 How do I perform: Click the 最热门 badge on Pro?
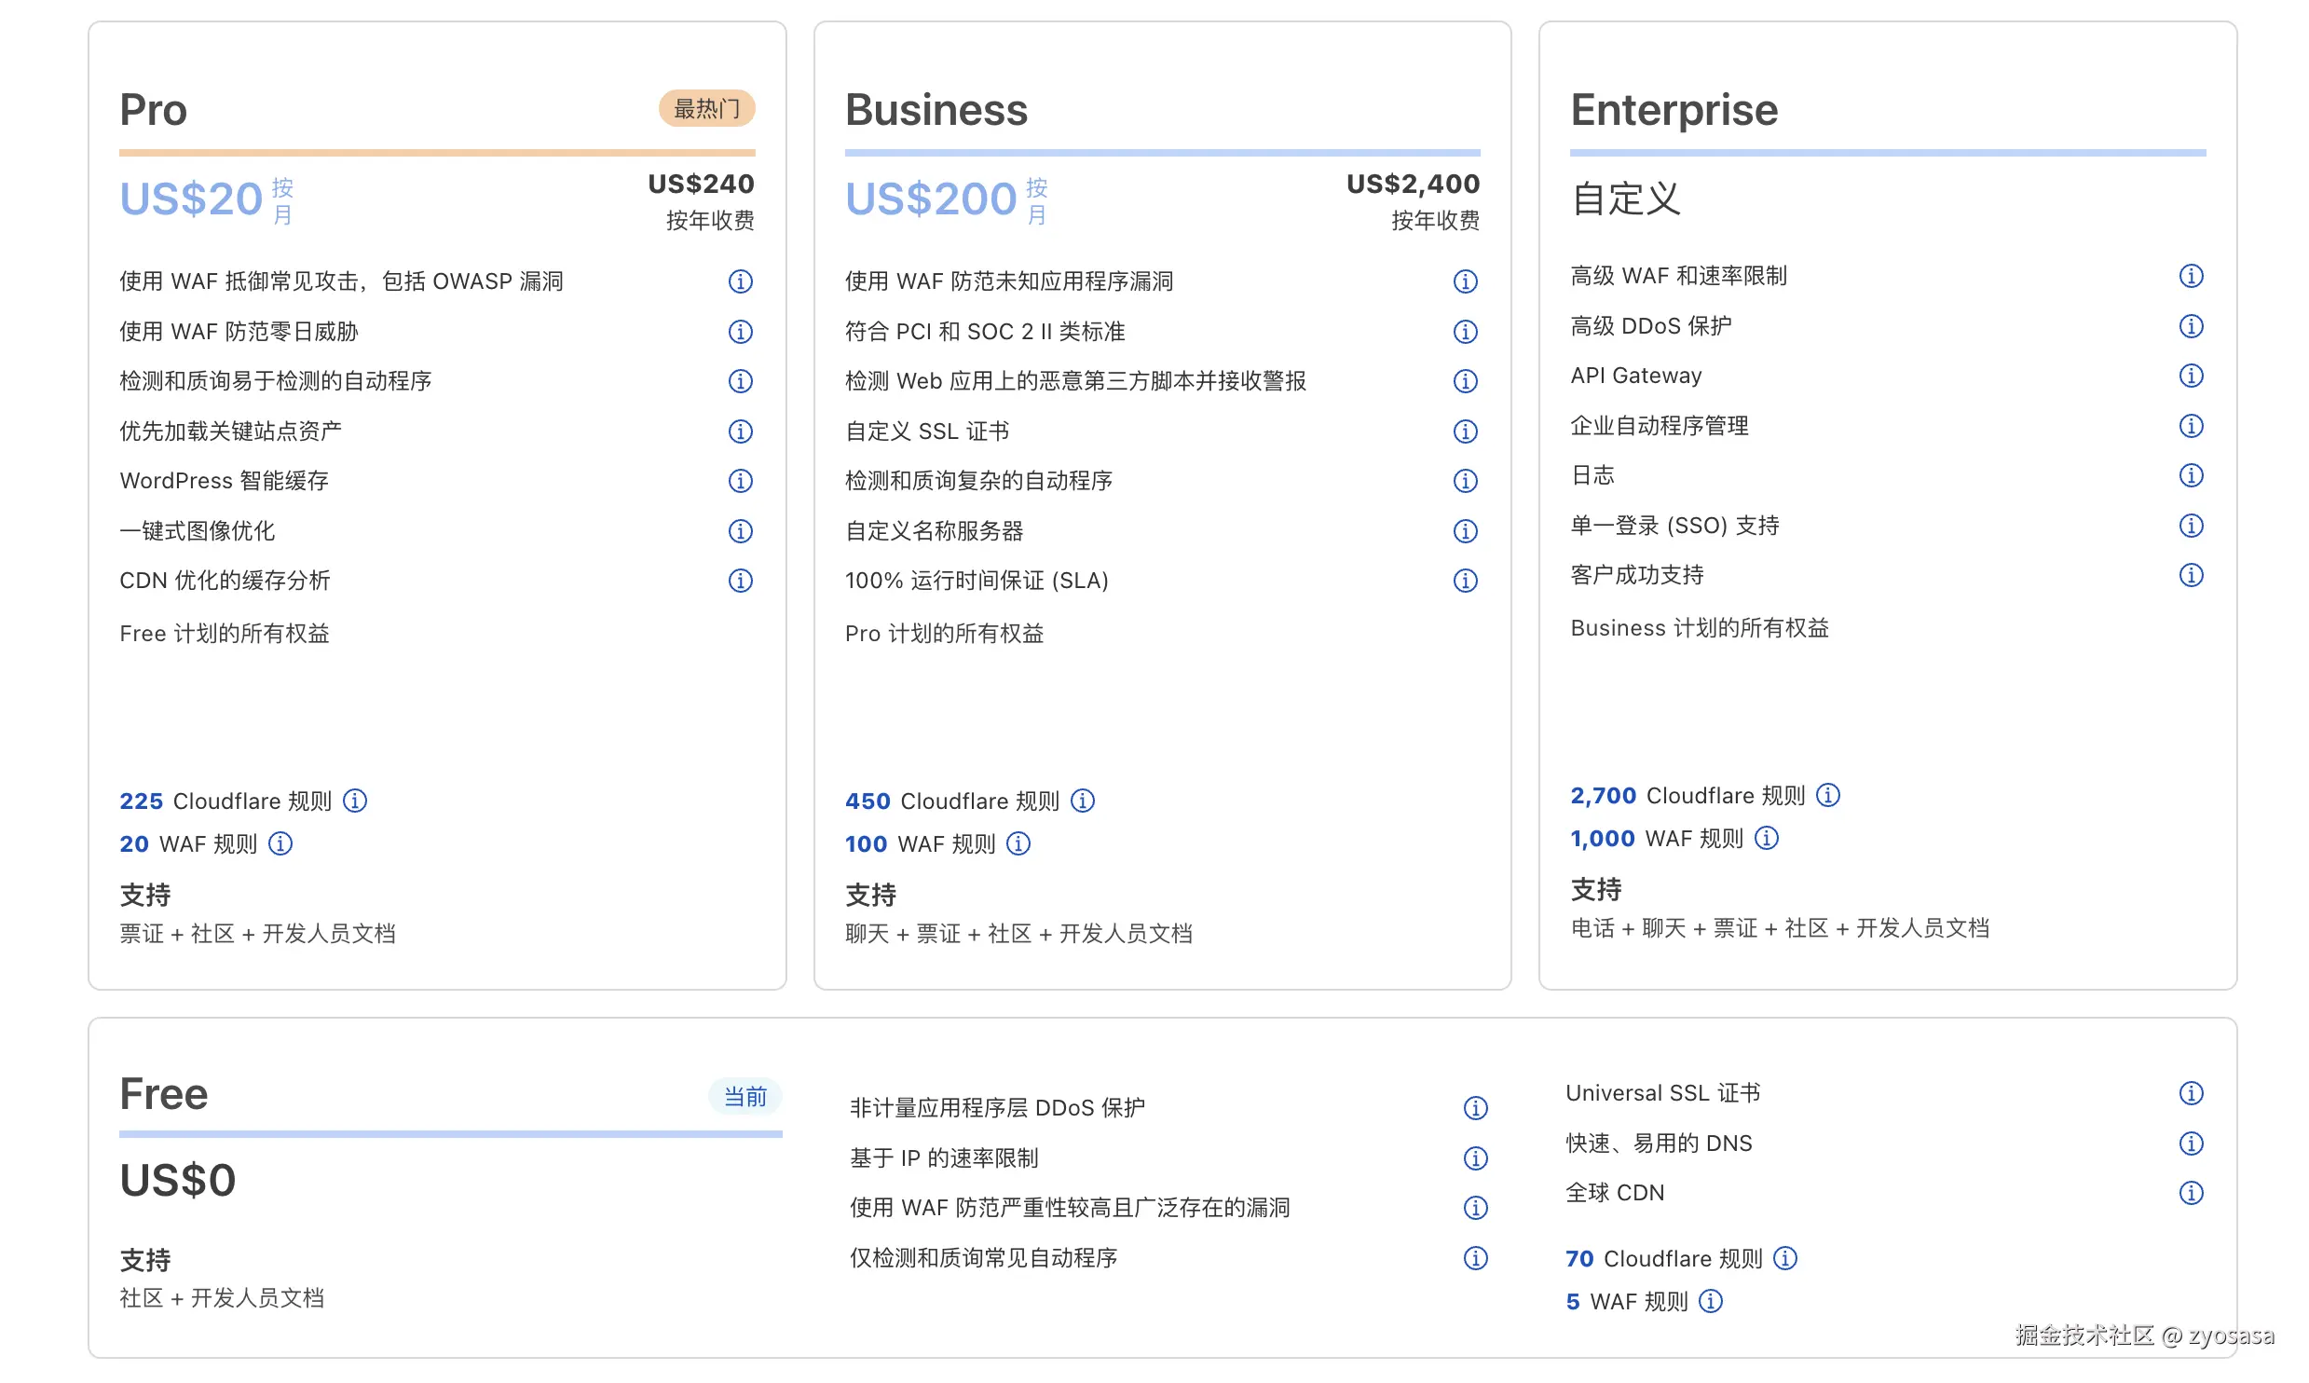(x=707, y=109)
